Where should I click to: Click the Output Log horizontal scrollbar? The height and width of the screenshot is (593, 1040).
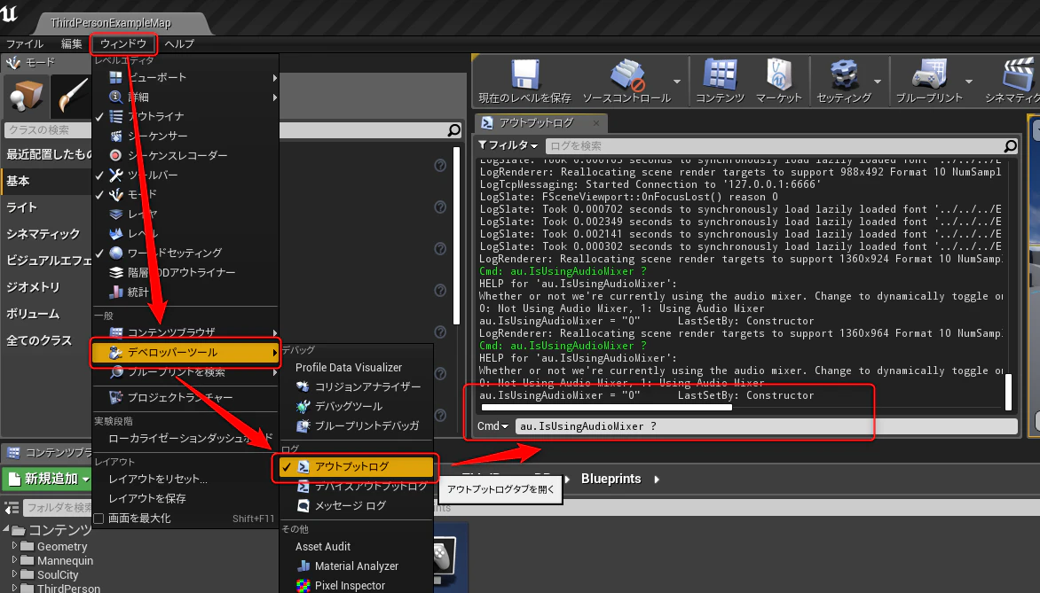tap(607, 408)
